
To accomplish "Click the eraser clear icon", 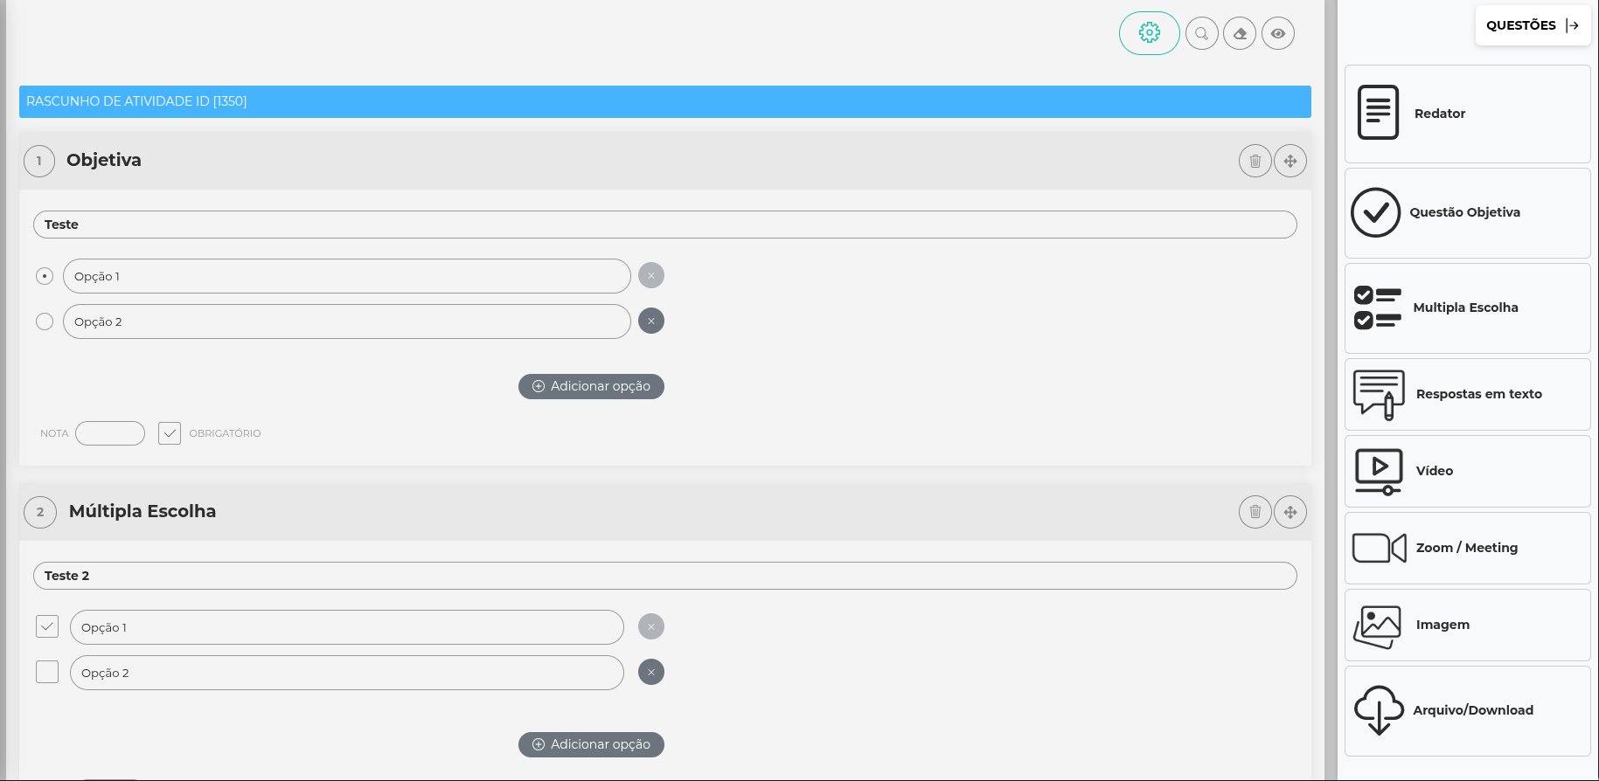I will [1240, 34].
